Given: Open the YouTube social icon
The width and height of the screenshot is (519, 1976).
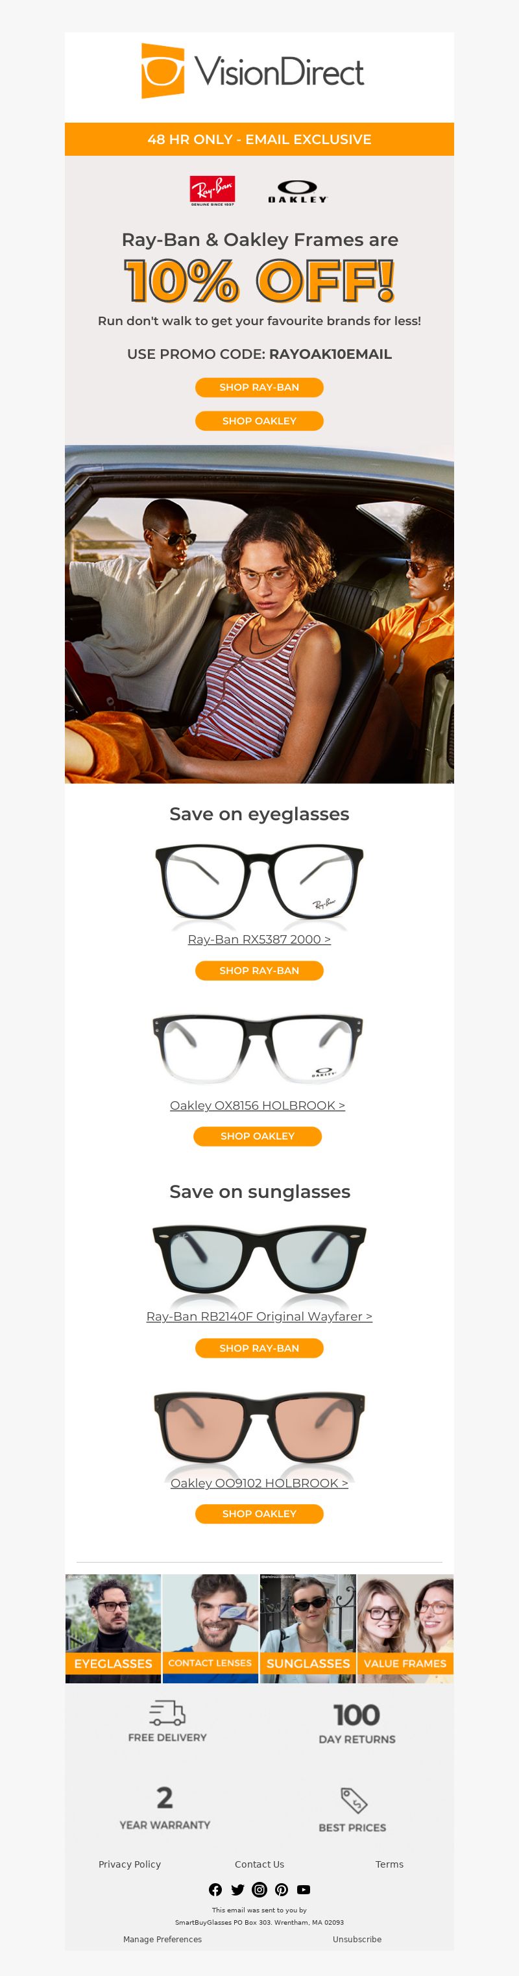Looking at the screenshot, I should (x=304, y=1889).
